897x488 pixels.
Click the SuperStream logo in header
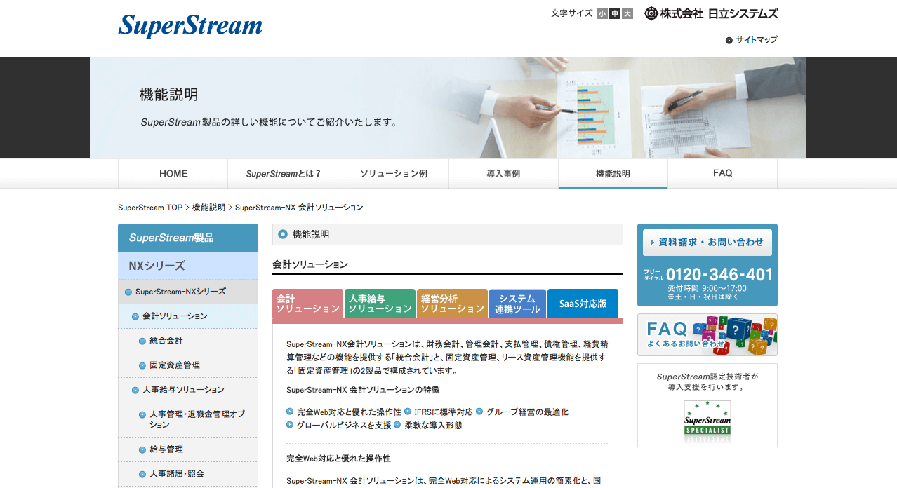(190, 26)
